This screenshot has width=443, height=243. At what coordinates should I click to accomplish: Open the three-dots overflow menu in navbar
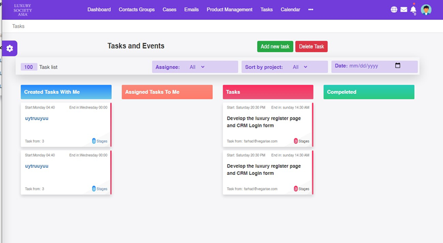pyautogui.click(x=311, y=10)
